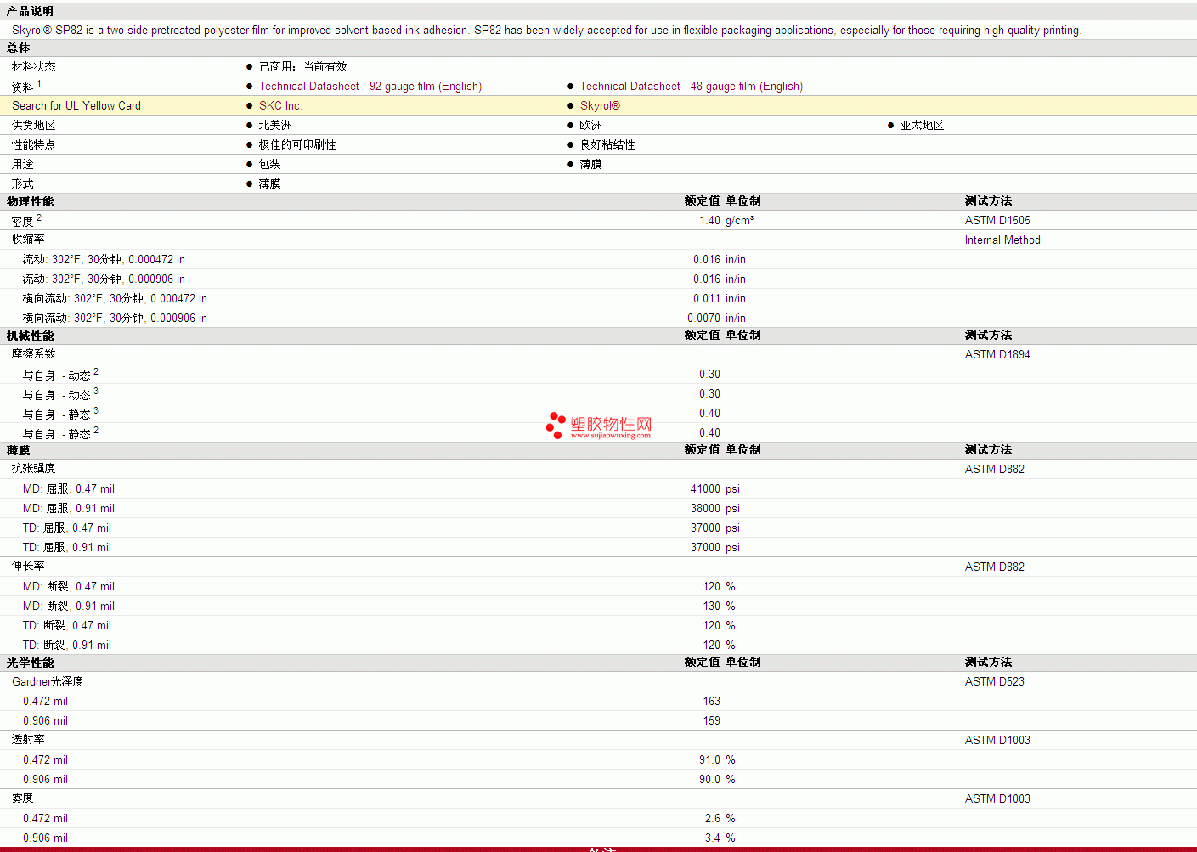The height and width of the screenshot is (852, 1197).
Task: Click the gloss value 163
Action: click(x=712, y=701)
